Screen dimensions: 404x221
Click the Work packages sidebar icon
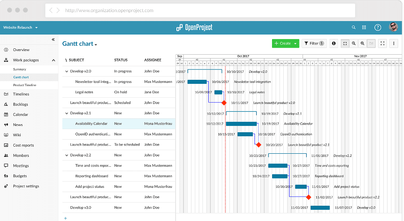pyautogui.click(x=6, y=60)
